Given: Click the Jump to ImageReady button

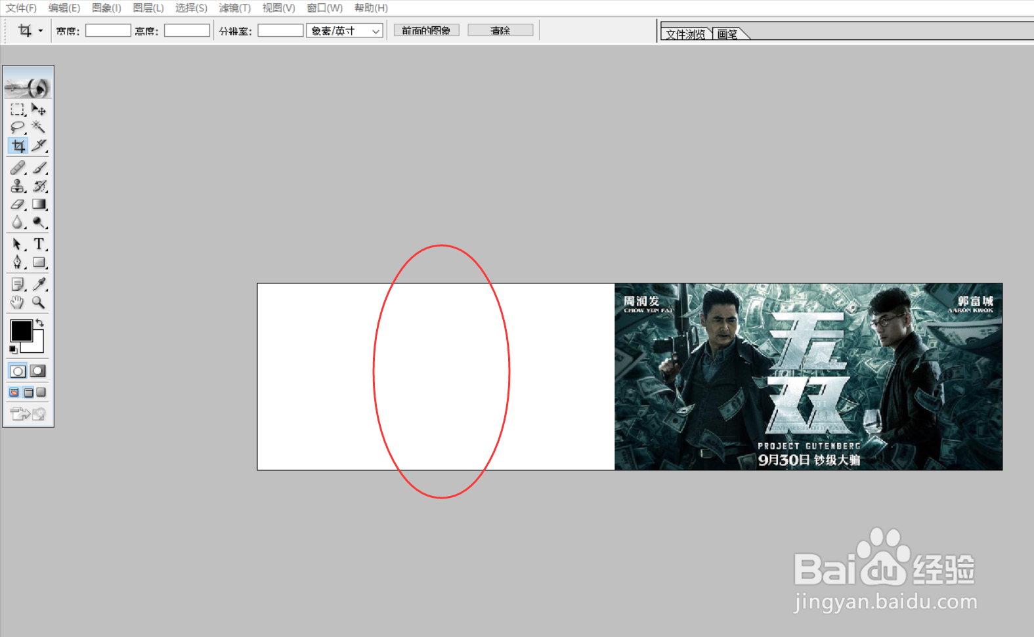Looking at the screenshot, I should 28,414.
